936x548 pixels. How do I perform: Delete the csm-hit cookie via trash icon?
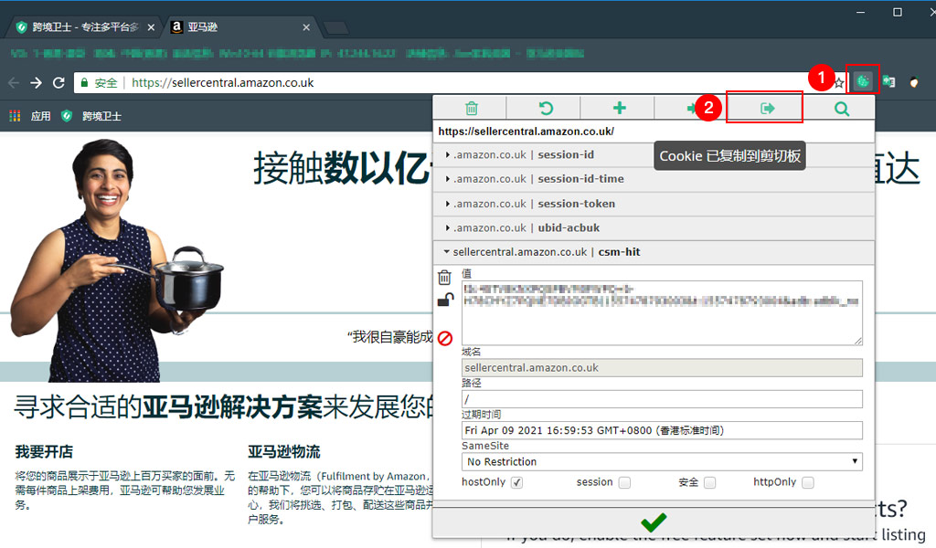pyautogui.click(x=444, y=278)
